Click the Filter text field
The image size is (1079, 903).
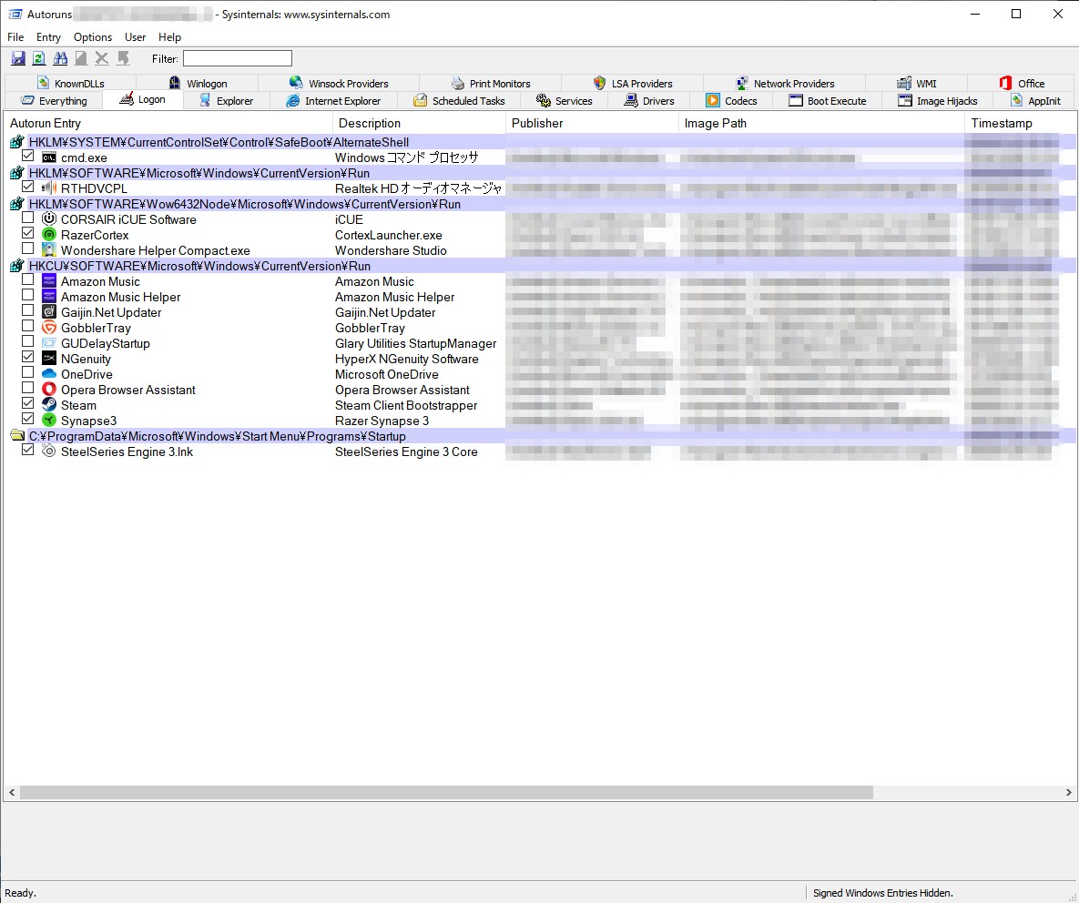(238, 58)
